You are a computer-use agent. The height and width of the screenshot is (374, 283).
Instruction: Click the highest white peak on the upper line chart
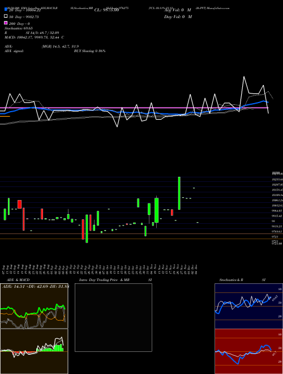click(x=244, y=76)
